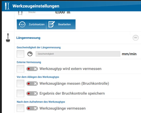Tick the checkbox beside Werkzeuglänge messen (Bruchkontrolle)
The image size is (141, 113).
[20, 84]
